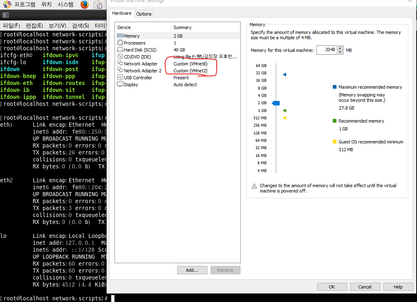Screen dimensions: 417x302
Task: Click the green recommended memory marker
Action: coord(284,110)
